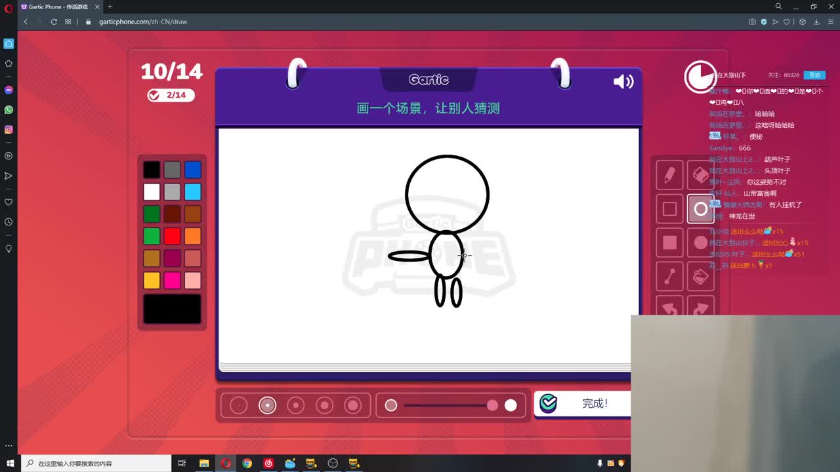Open the Speed Dial grid icon near back button
Screen dimensions: 840x472
coord(68,22)
